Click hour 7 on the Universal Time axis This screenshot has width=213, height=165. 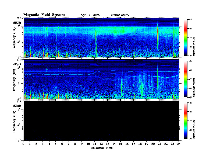coord(69,144)
